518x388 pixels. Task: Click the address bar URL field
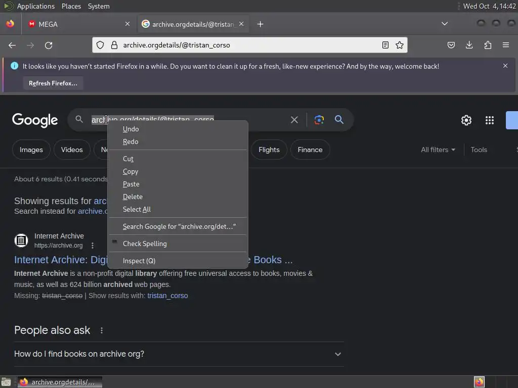[x=249, y=45]
